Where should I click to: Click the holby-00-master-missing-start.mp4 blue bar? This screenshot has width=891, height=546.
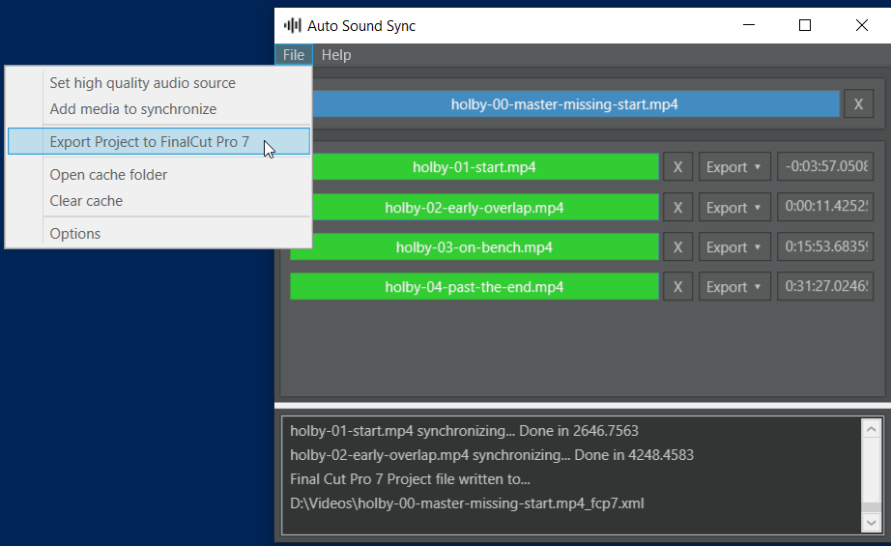[576, 104]
